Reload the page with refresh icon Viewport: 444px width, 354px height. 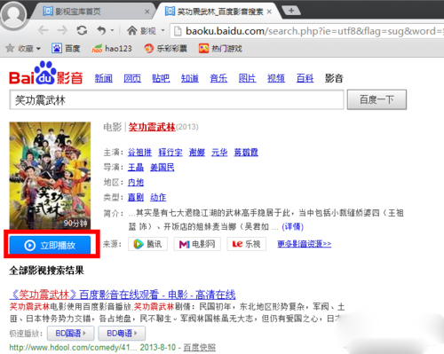click(82, 30)
